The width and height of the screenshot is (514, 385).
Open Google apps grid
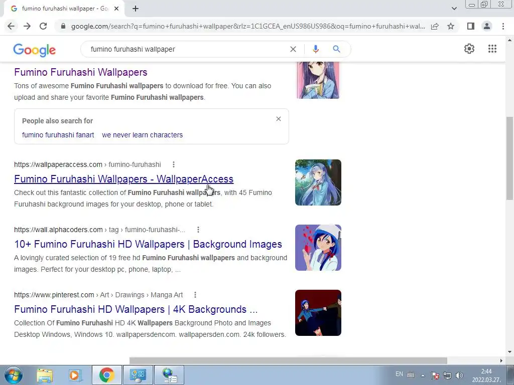492,49
